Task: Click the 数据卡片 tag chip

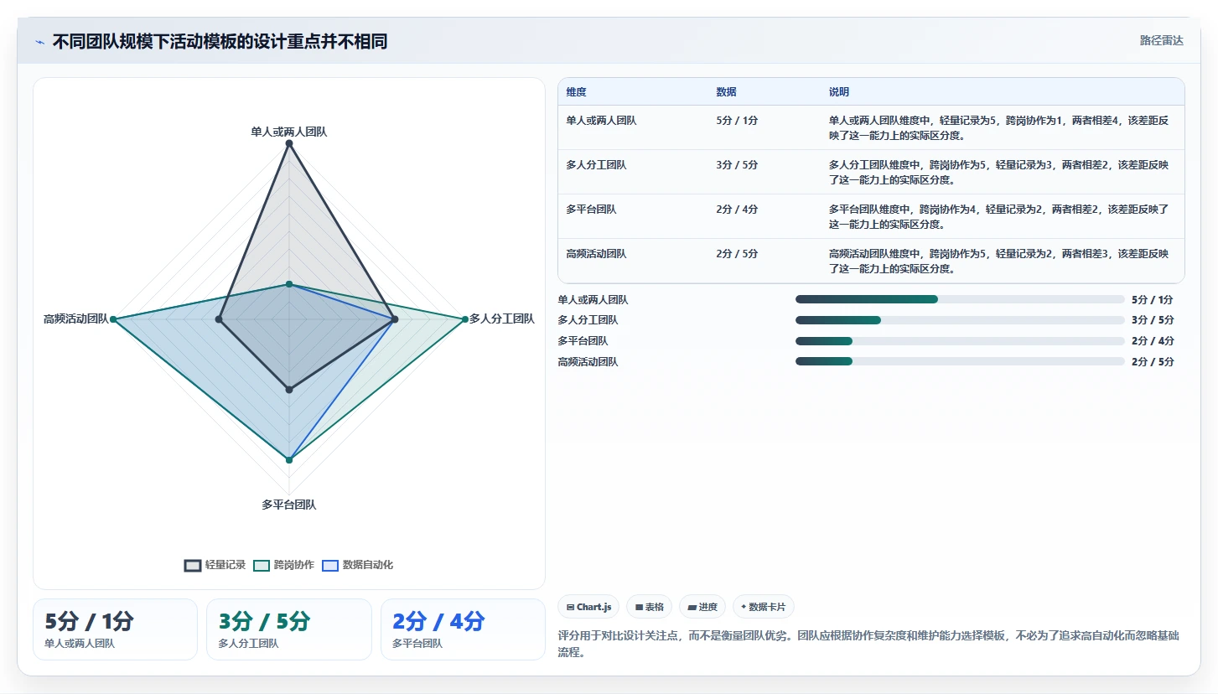Action: click(x=764, y=607)
